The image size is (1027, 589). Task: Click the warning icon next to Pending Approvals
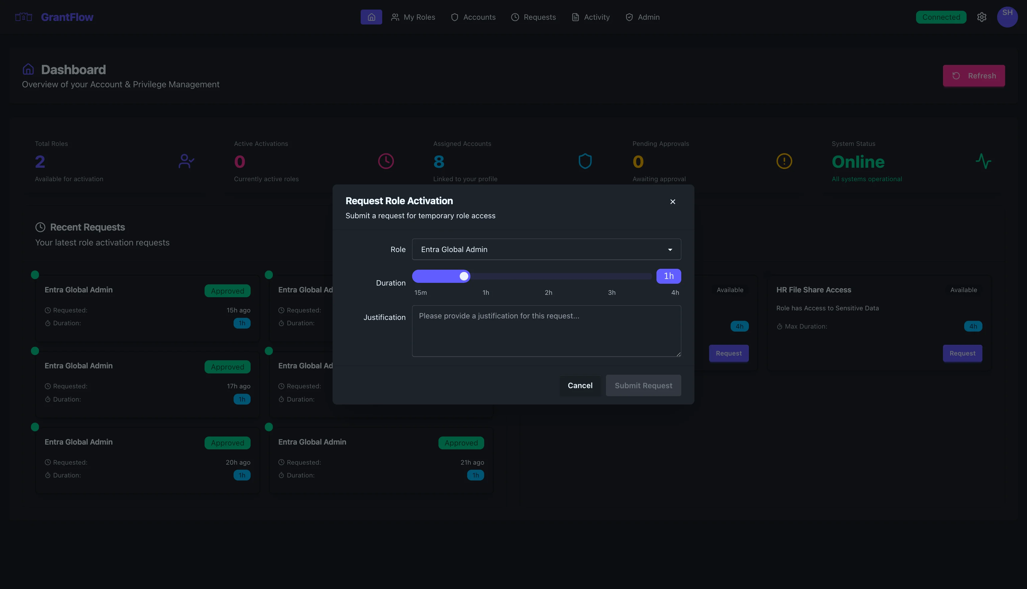[784, 161]
